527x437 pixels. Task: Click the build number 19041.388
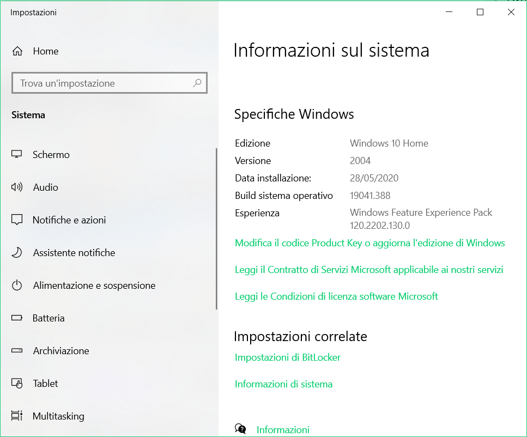pos(370,196)
